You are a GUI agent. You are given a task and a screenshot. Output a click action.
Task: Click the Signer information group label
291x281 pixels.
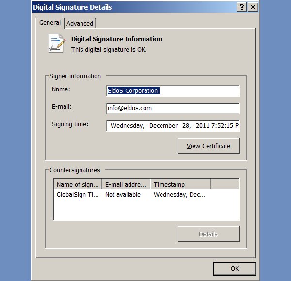coord(75,76)
